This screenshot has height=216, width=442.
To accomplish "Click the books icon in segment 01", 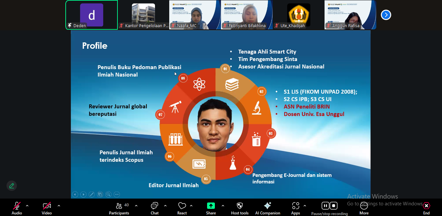I will click(232, 85).
